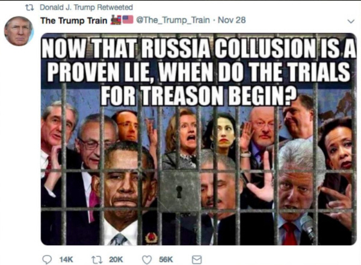Open the attached meme image
361x265 pixels.
[199, 139]
